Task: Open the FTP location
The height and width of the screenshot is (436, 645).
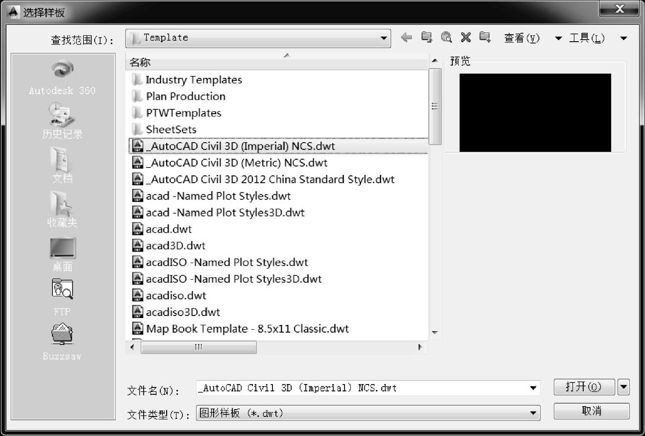Action: [62, 297]
